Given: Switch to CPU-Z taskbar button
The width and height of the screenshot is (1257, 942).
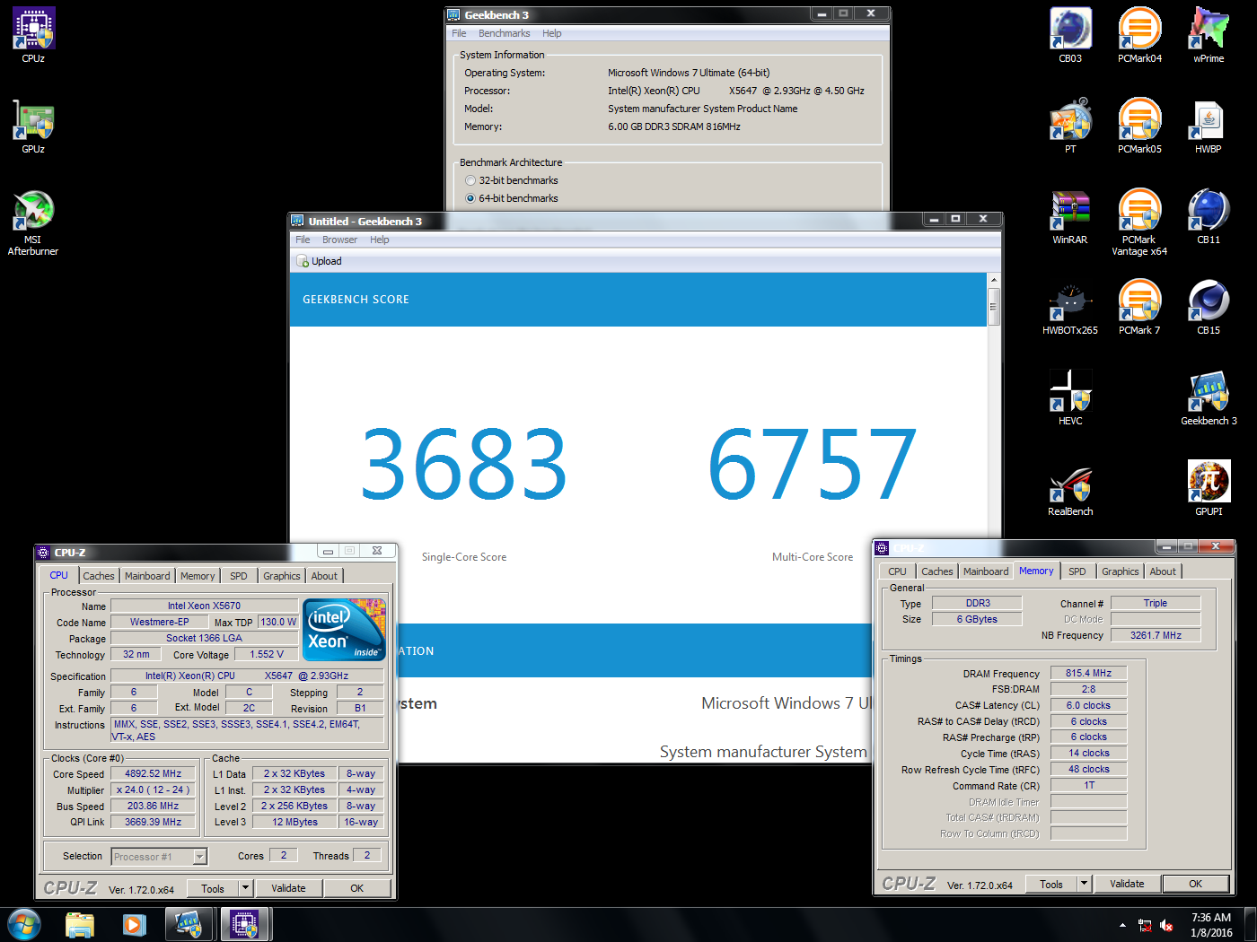Looking at the screenshot, I should click(x=244, y=924).
